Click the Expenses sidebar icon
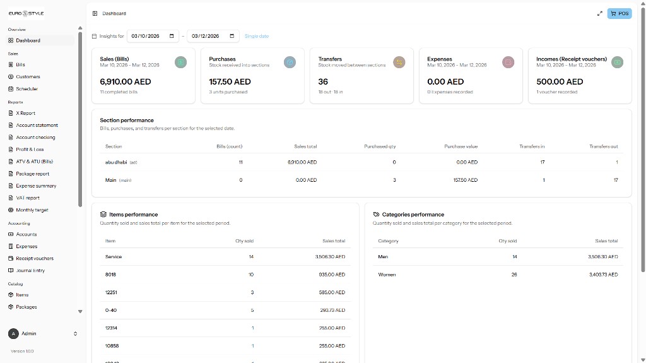Screen dimensions: 646x363 [x=11, y=246]
